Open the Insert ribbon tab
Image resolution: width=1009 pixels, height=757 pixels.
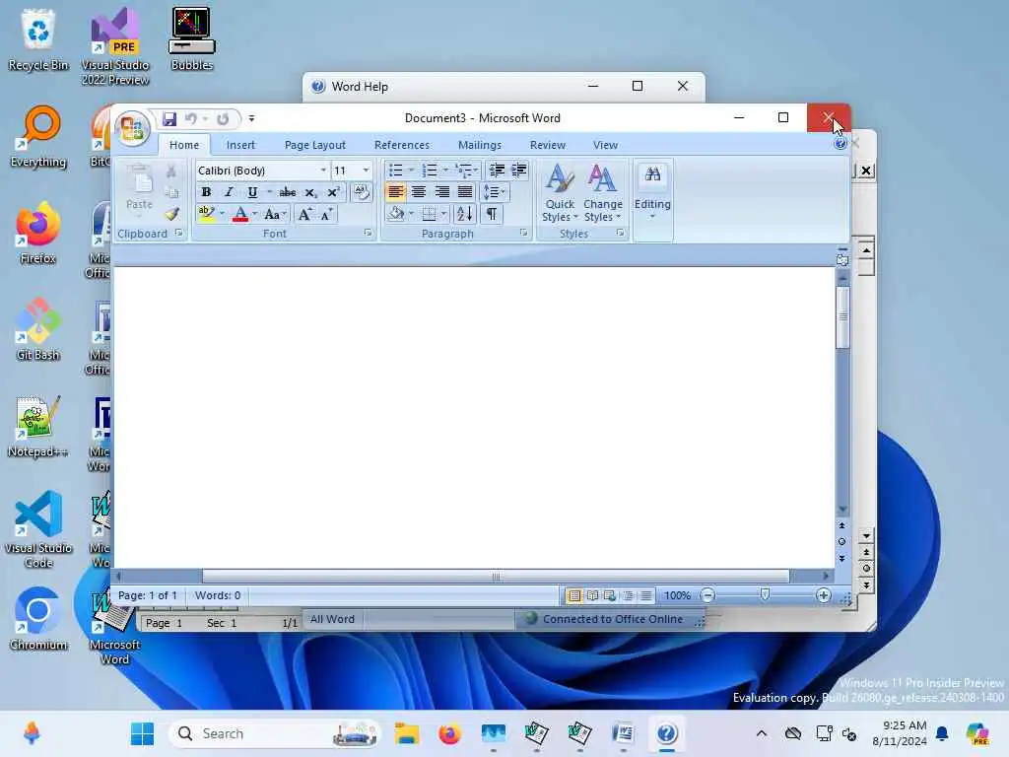click(x=240, y=146)
